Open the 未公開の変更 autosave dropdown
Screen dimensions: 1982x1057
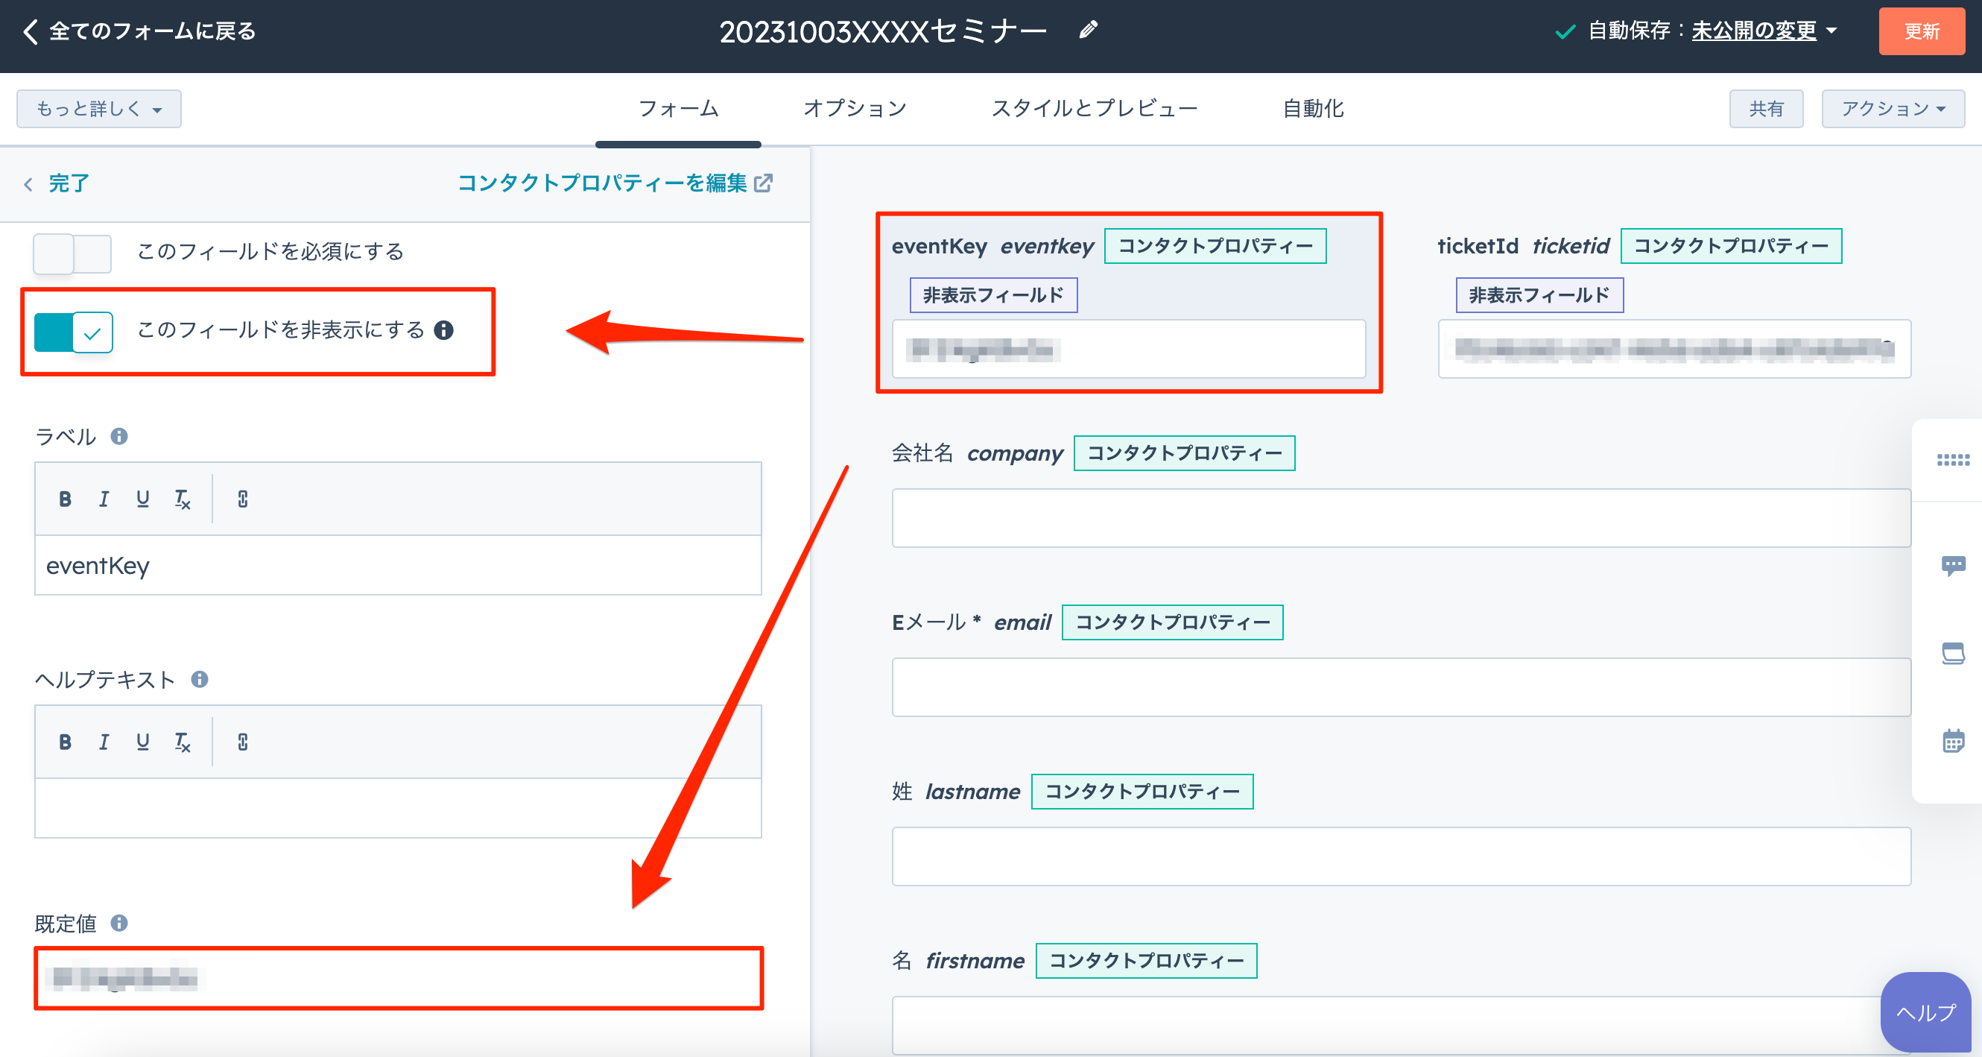[1763, 31]
